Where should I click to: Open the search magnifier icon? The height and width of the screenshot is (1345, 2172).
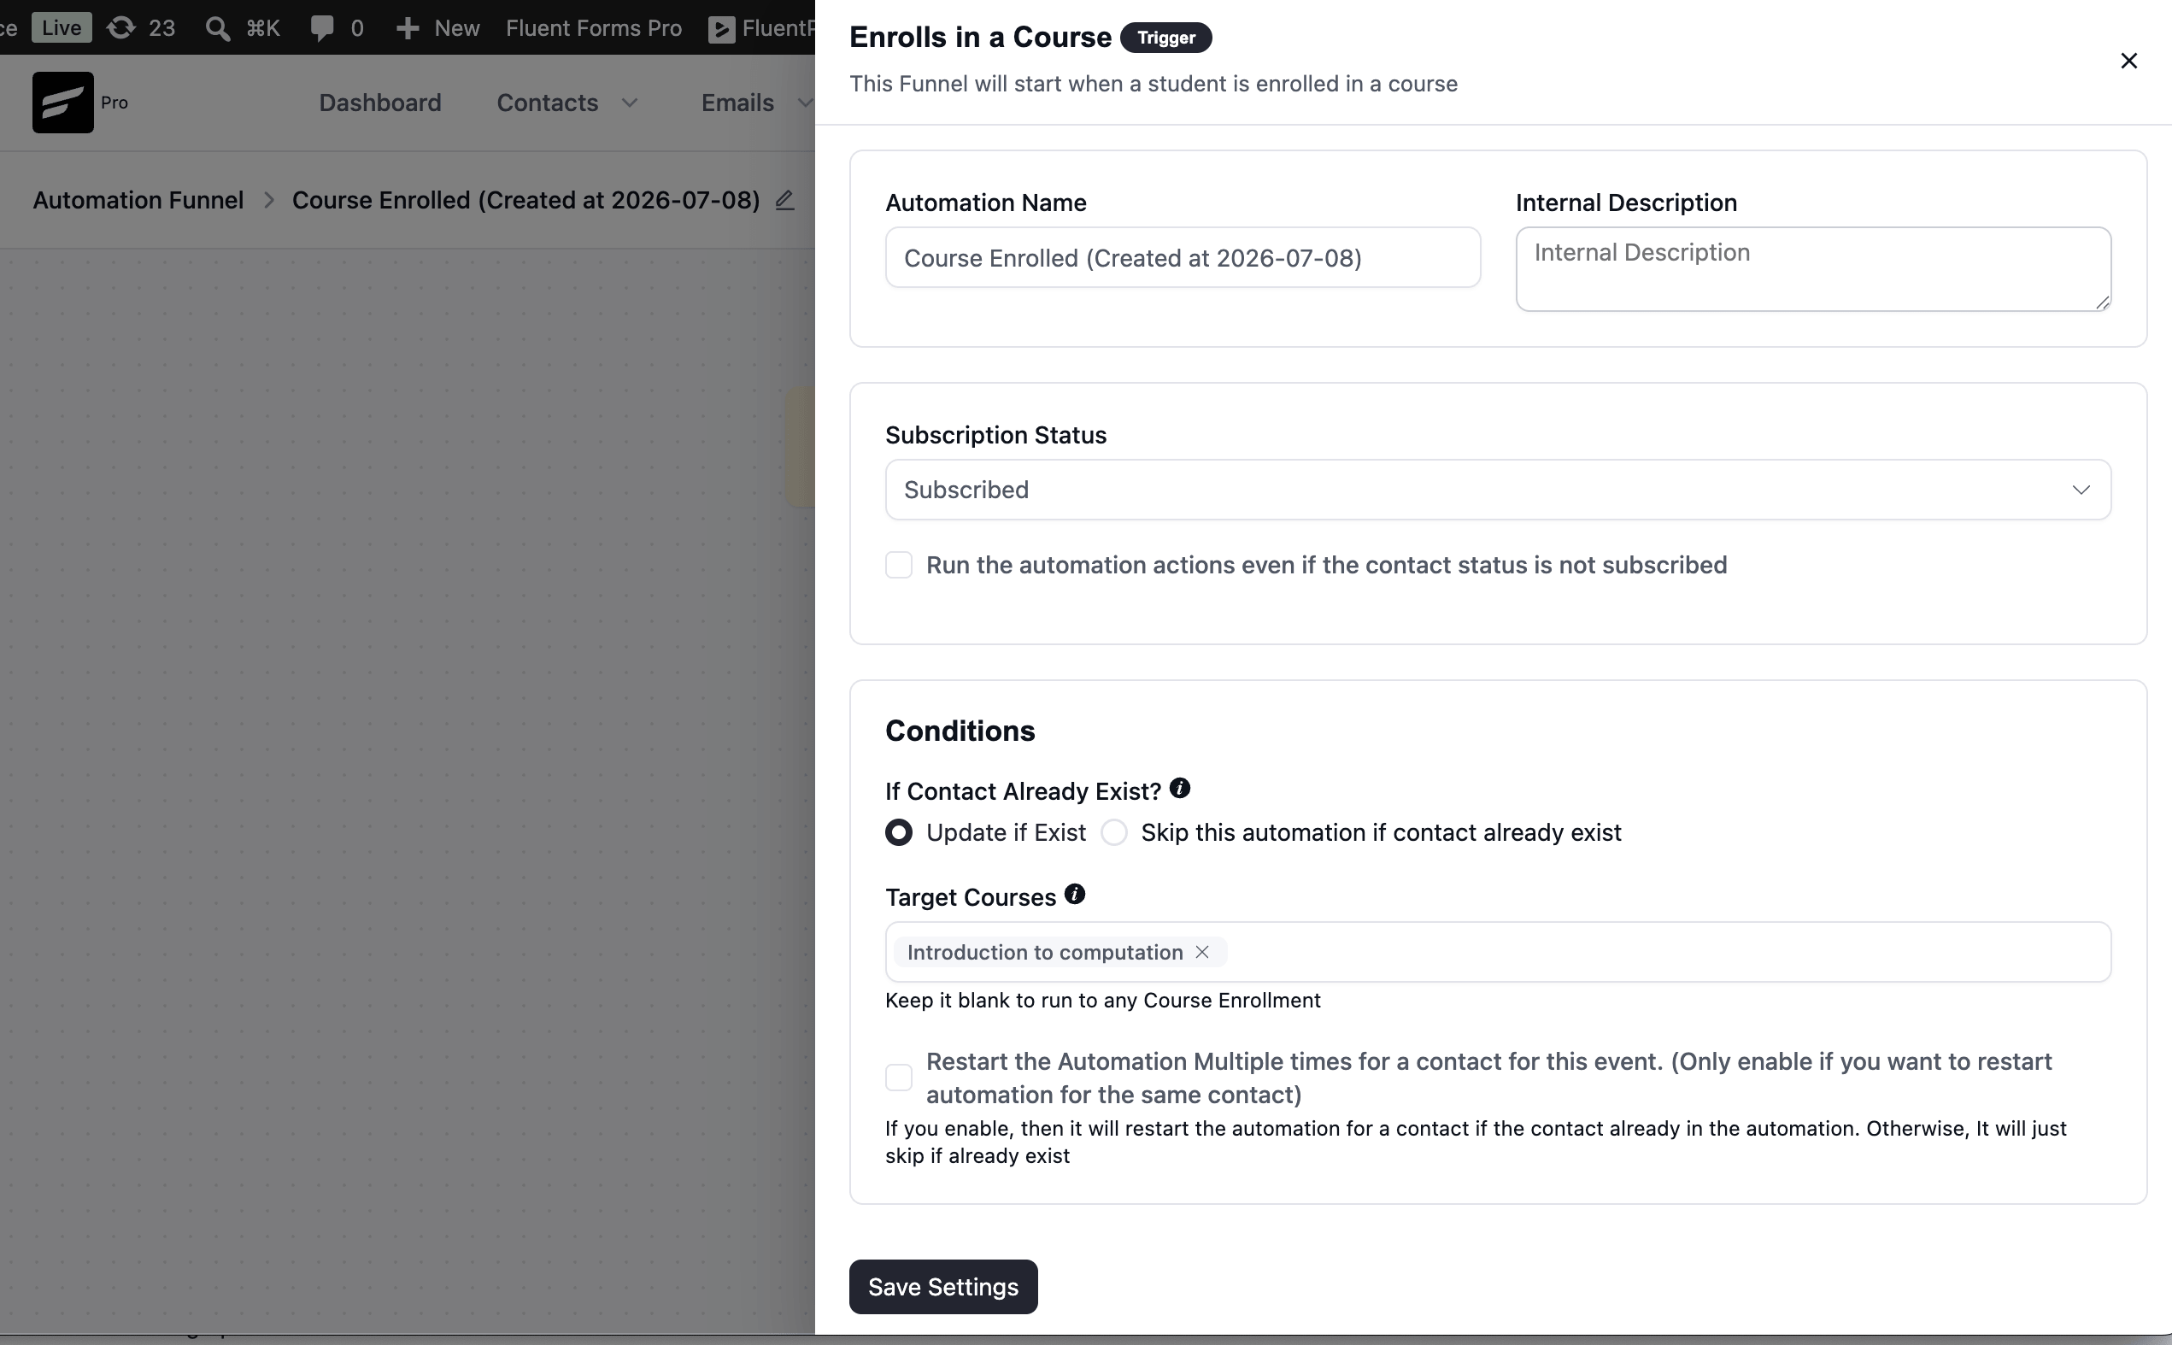(x=217, y=28)
